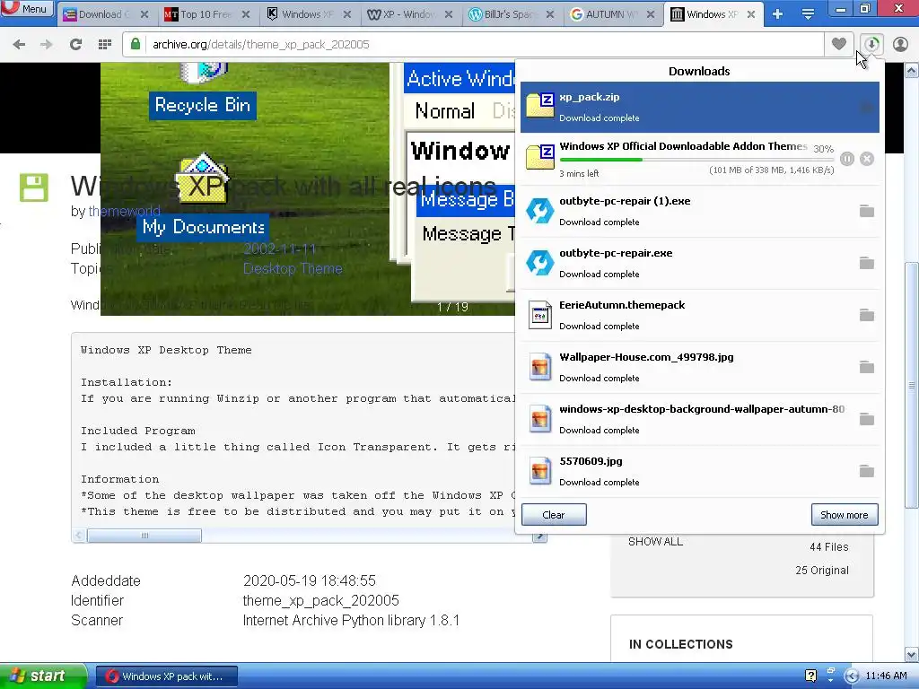Viewport: 919px width, 689px height.
Task: Click the Forward navigation arrow
Action: [47, 45]
